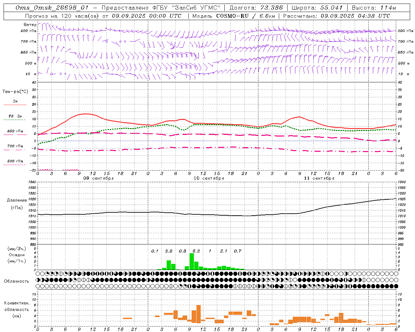Click the 500 гПа legend entry in the temperature panel
The height and width of the screenshot is (332, 415).
tap(15, 161)
